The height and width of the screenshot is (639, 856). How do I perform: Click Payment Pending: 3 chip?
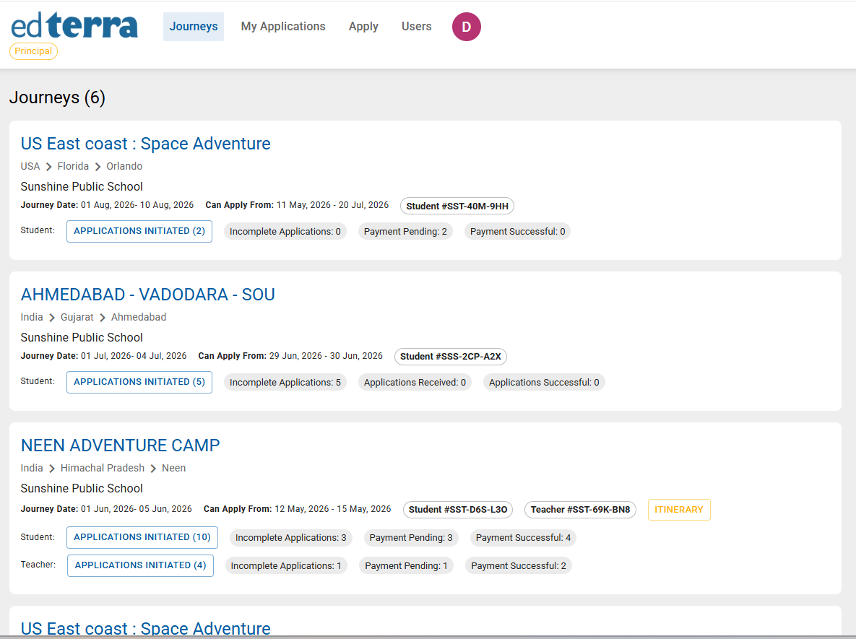coord(410,537)
